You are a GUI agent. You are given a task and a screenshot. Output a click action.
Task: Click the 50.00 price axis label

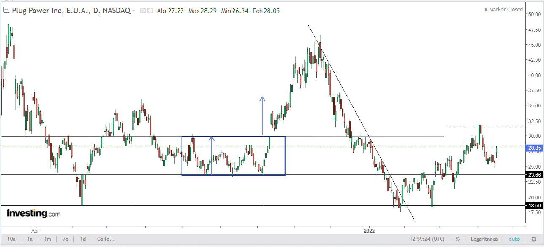point(535,14)
